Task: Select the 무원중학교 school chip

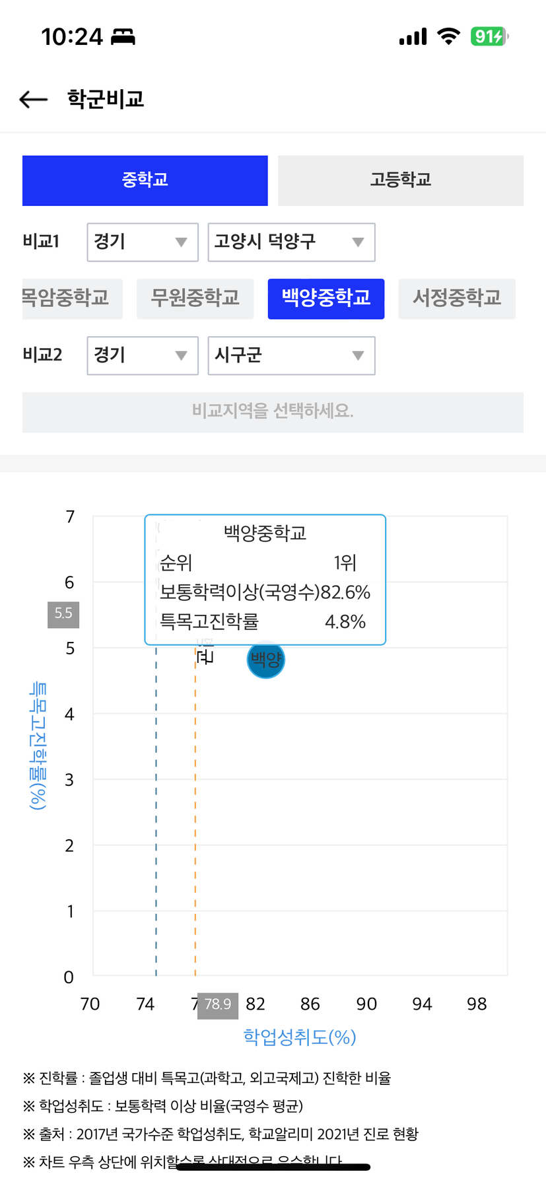Action: tap(195, 298)
